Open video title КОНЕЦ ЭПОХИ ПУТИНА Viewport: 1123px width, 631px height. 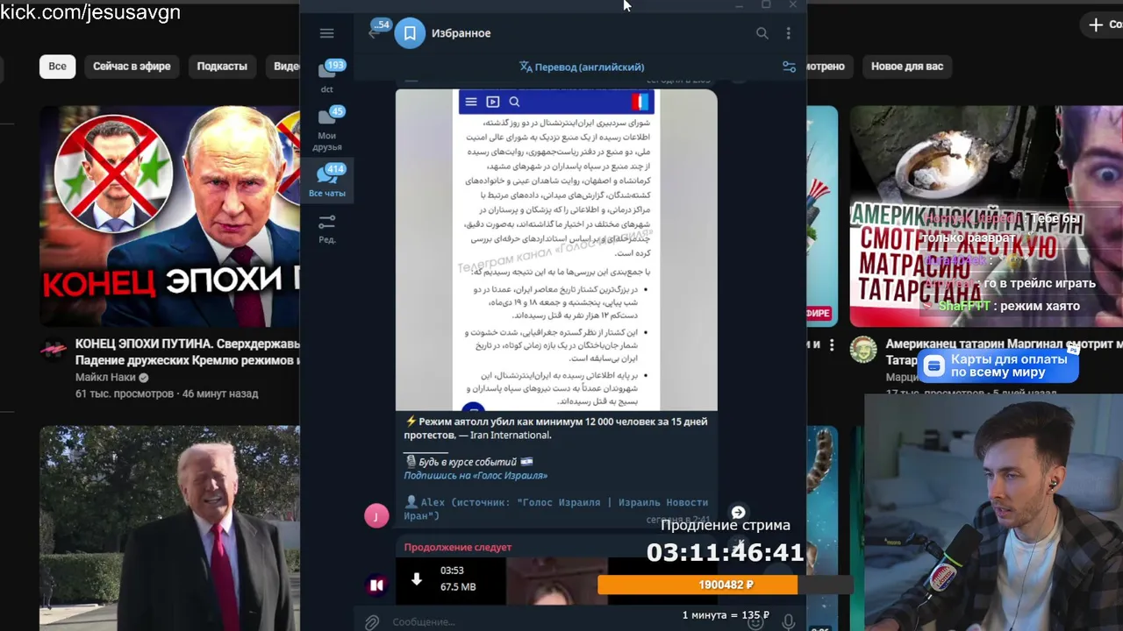click(x=188, y=352)
